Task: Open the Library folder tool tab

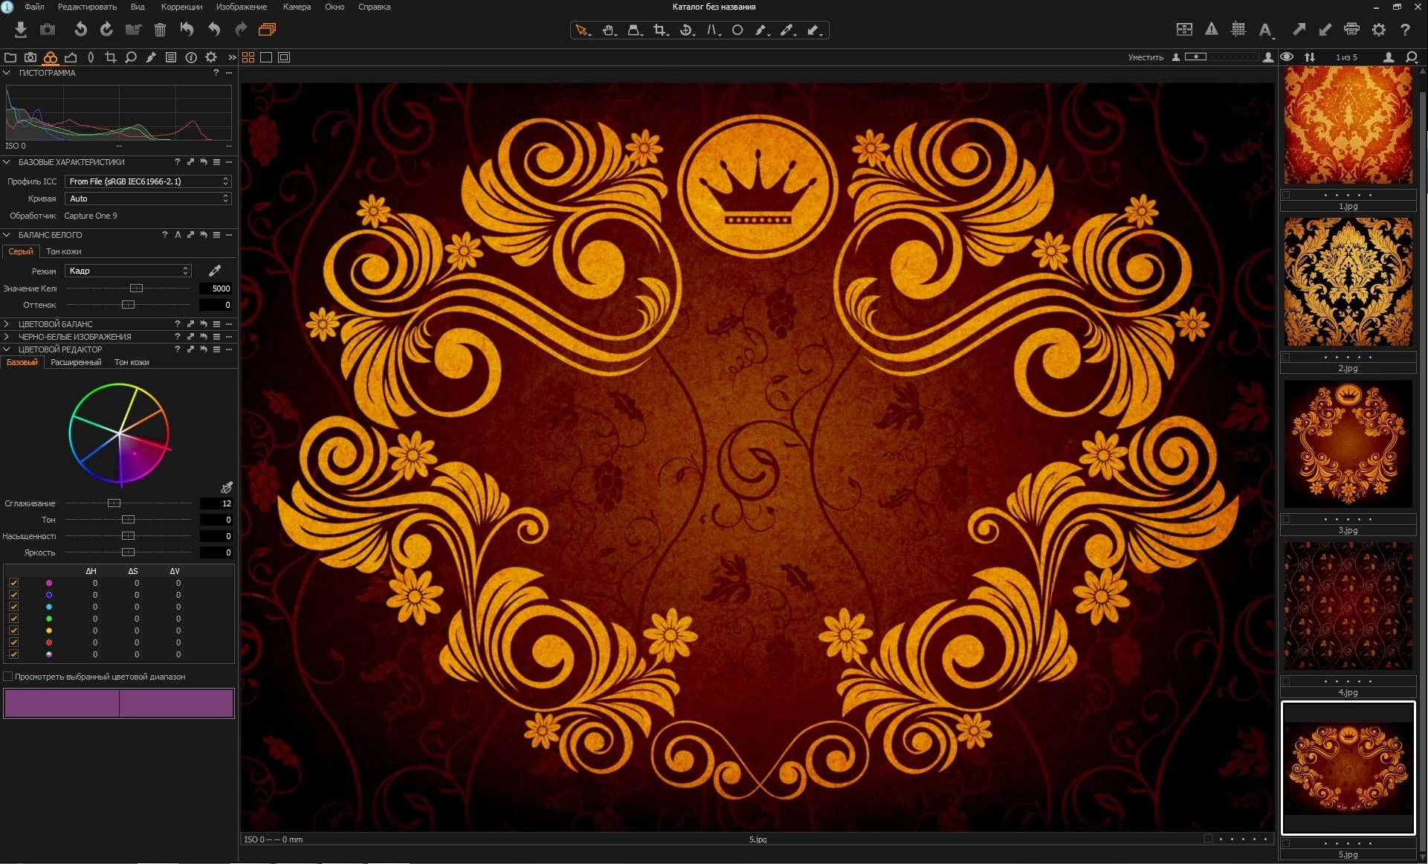Action: [10, 57]
